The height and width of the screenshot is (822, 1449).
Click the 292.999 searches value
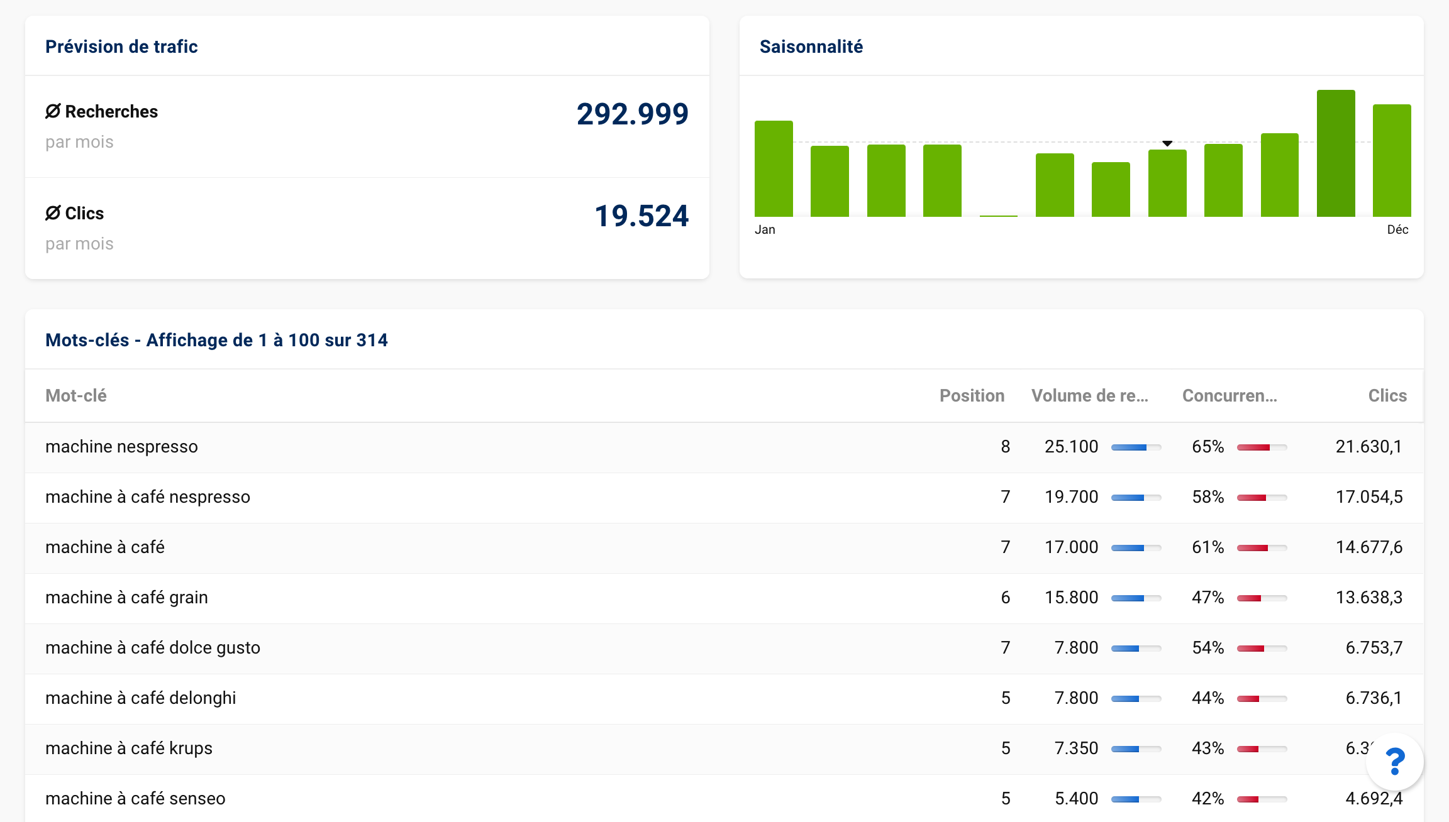tap(633, 114)
